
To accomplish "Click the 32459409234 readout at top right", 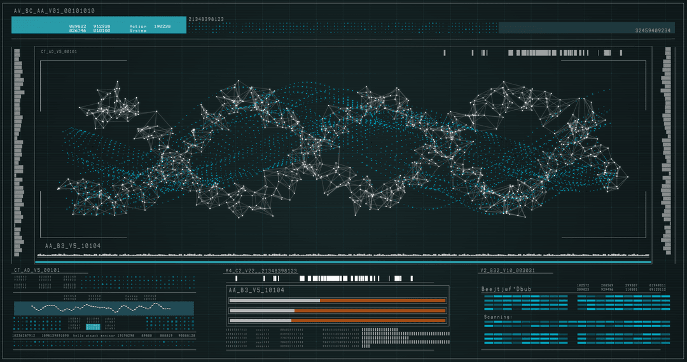I will pyautogui.click(x=653, y=30).
